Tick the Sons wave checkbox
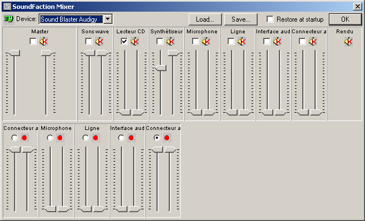Screen dimensions: 365x221 (88, 42)
